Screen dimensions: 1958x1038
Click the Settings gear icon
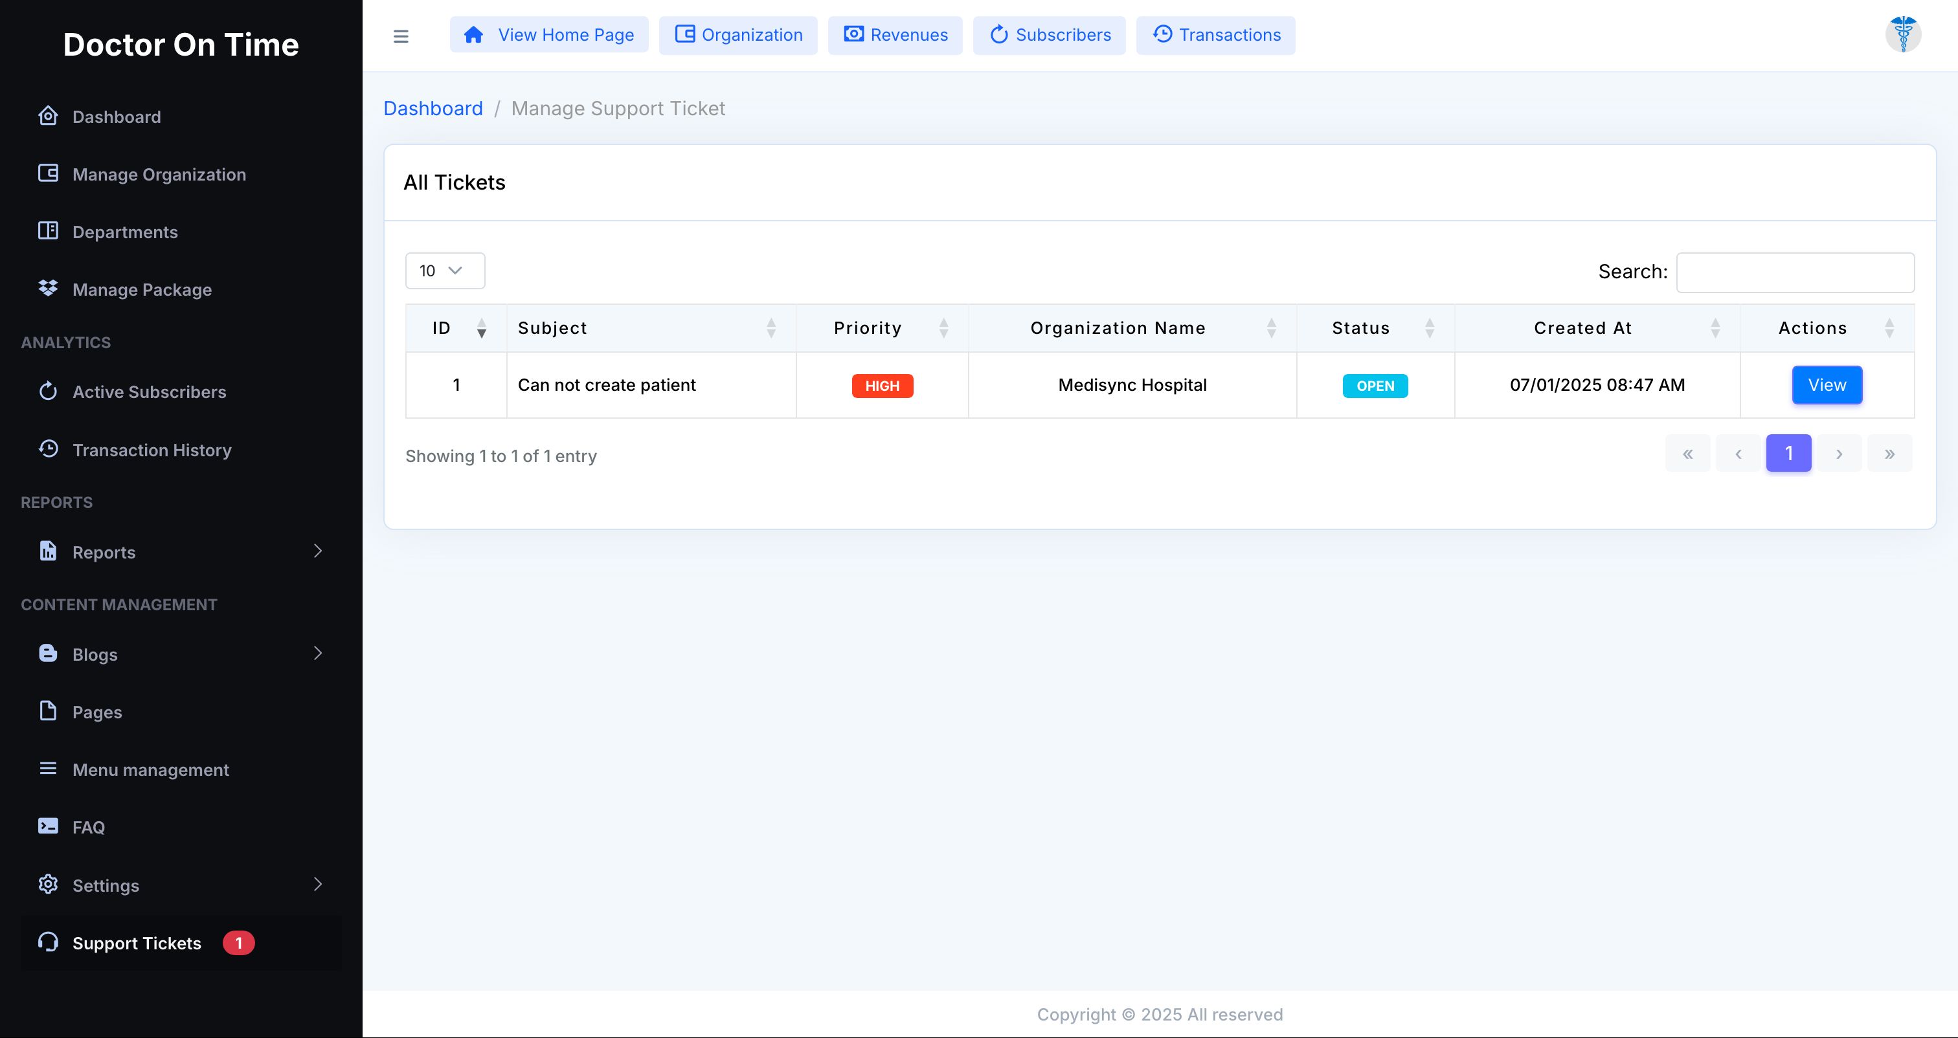click(48, 884)
